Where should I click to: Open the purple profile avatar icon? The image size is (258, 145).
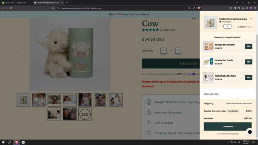pyautogui.click(x=251, y=8)
